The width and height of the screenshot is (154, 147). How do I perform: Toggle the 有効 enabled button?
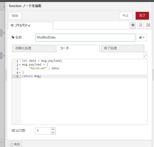pyautogui.click(x=15, y=144)
